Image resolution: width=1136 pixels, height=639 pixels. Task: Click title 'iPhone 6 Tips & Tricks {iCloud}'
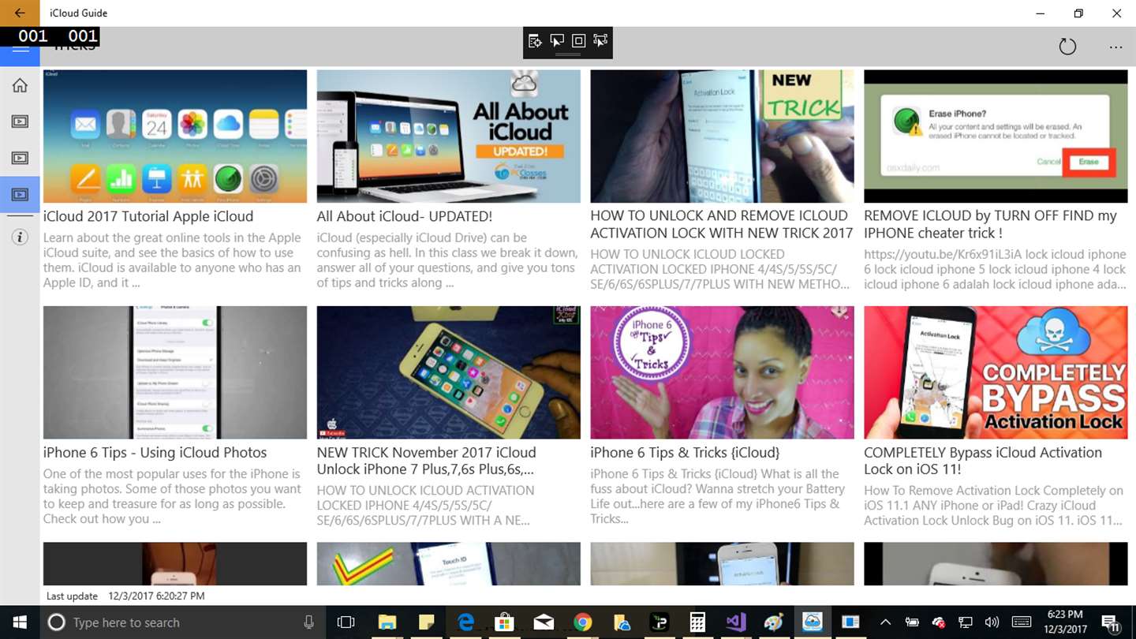click(x=685, y=452)
